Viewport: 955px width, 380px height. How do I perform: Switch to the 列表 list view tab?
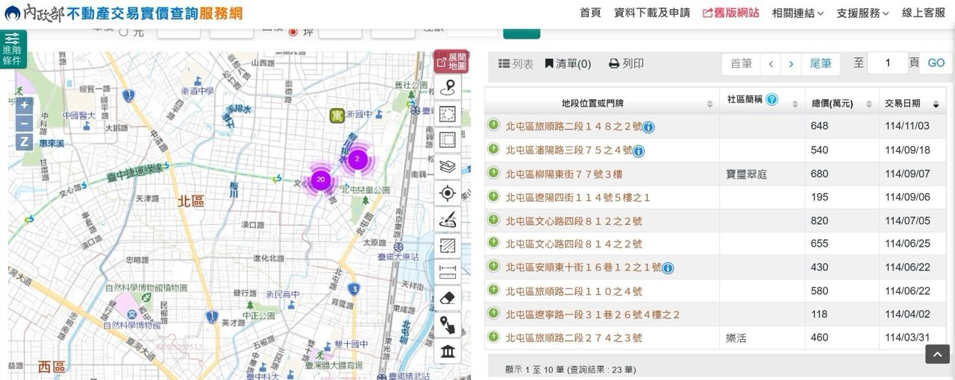coord(516,64)
